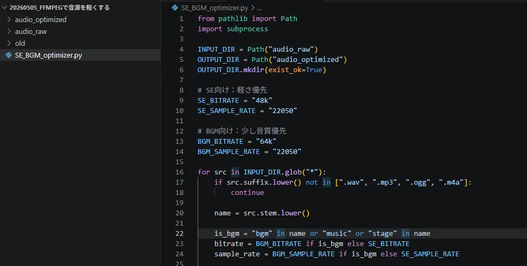The width and height of the screenshot is (527, 266).
Task: Click the string "audio_optimized" on line 5
Action: 308,60
